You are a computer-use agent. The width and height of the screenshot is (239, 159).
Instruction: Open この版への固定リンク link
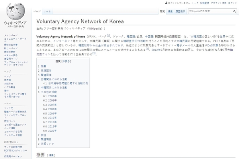(x=15, y=125)
